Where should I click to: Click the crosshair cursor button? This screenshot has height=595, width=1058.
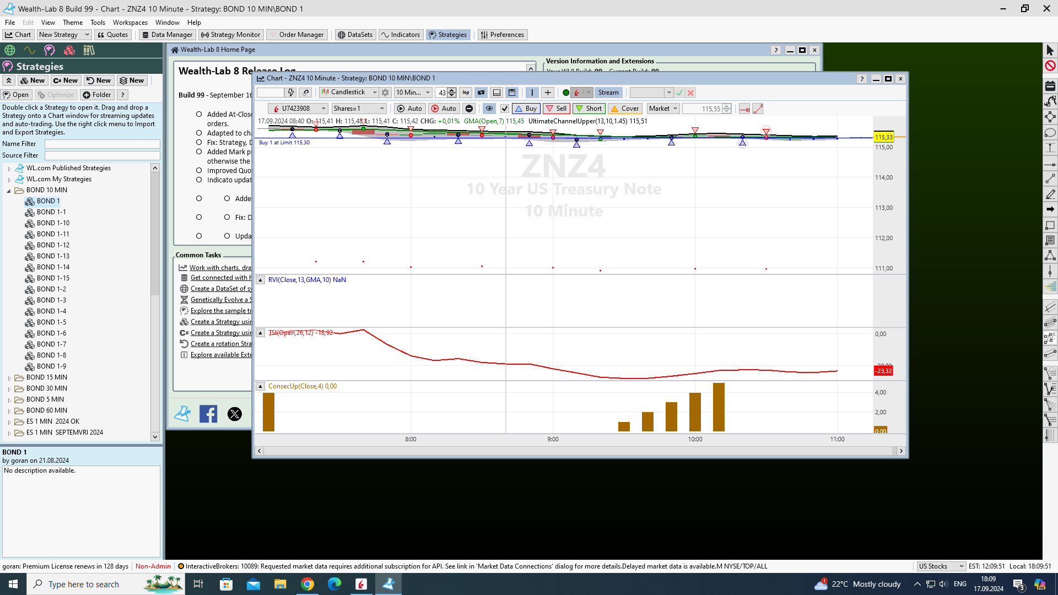click(x=547, y=93)
